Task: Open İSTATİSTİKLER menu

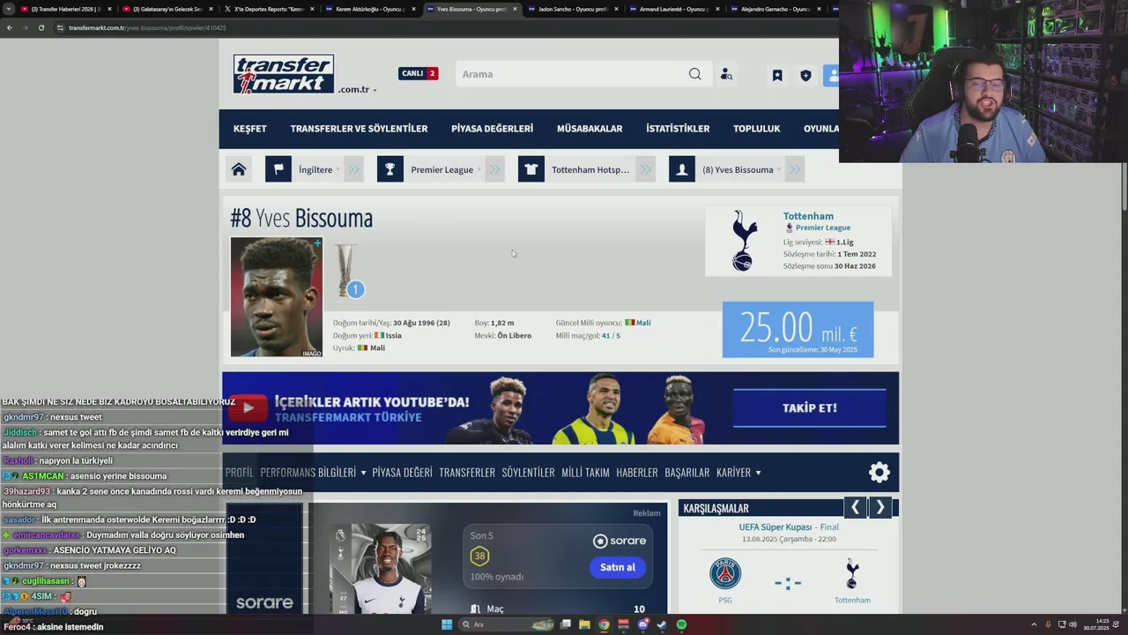Action: [x=678, y=129]
